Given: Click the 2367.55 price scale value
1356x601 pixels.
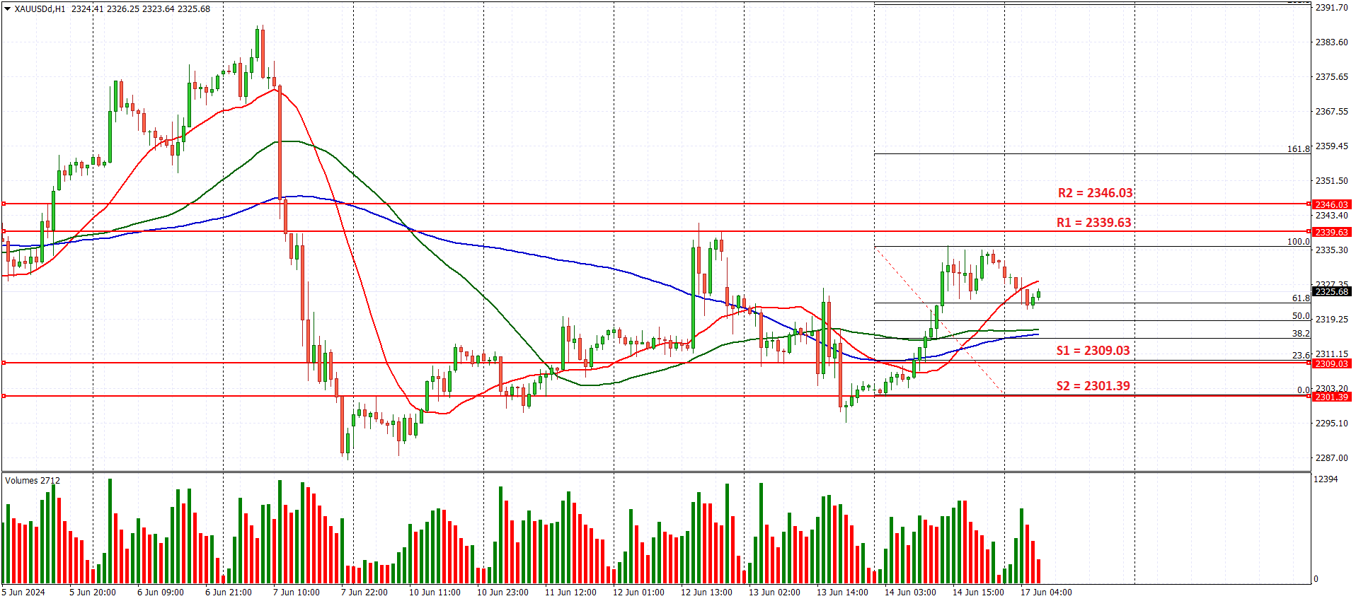Looking at the screenshot, I should tap(1331, 112).
